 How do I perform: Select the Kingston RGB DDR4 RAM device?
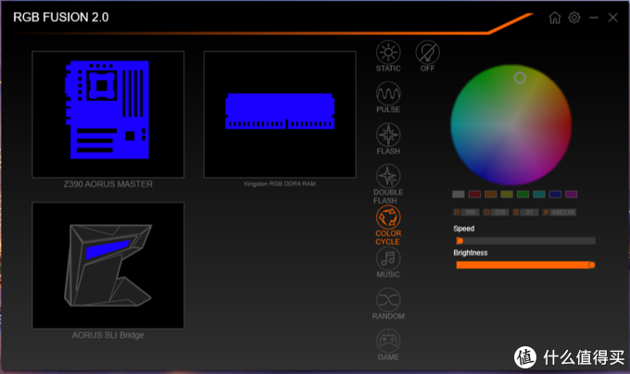(x=280, y=114)
